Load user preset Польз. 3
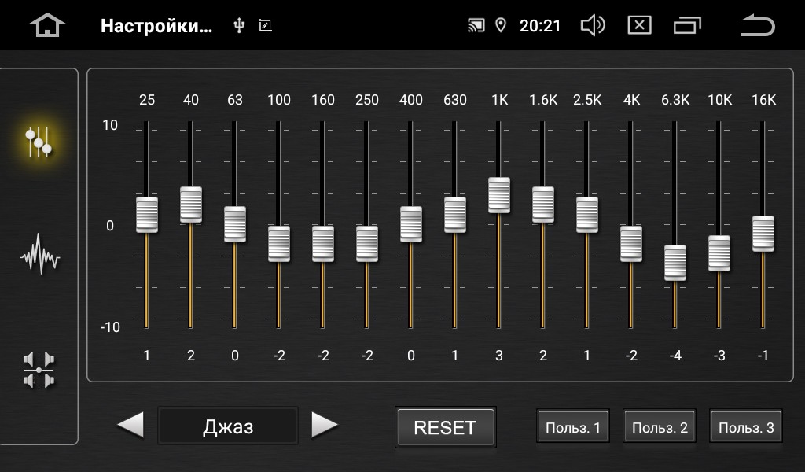This screenshot has width=805, height=472. click(x=746, y=426)
